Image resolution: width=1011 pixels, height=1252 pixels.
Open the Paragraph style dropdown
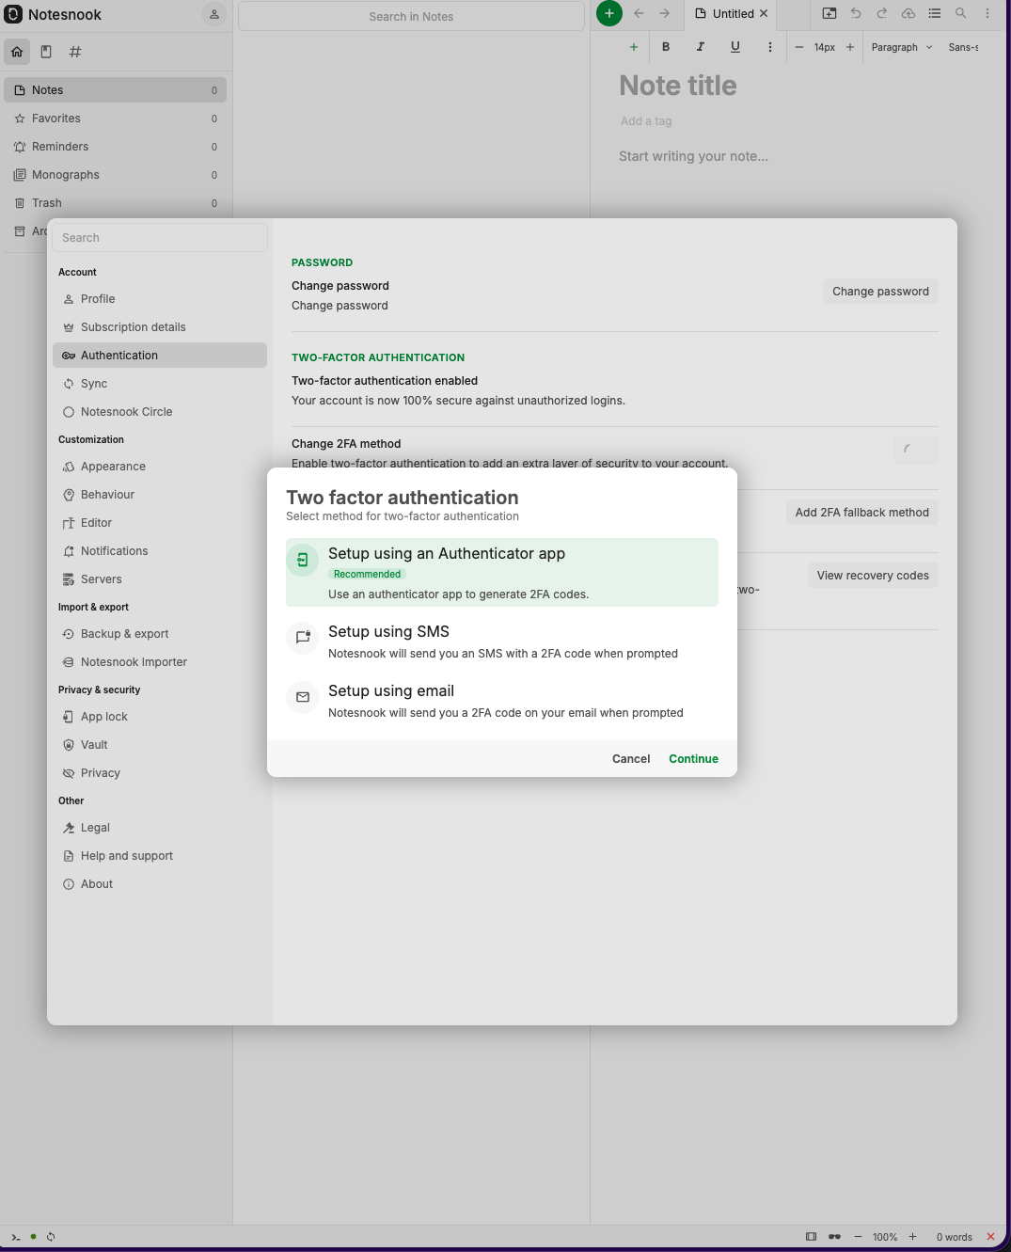coord(902,47)
